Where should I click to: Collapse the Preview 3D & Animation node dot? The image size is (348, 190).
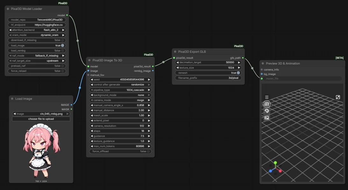pyautogui.click(x=263, y=63)
